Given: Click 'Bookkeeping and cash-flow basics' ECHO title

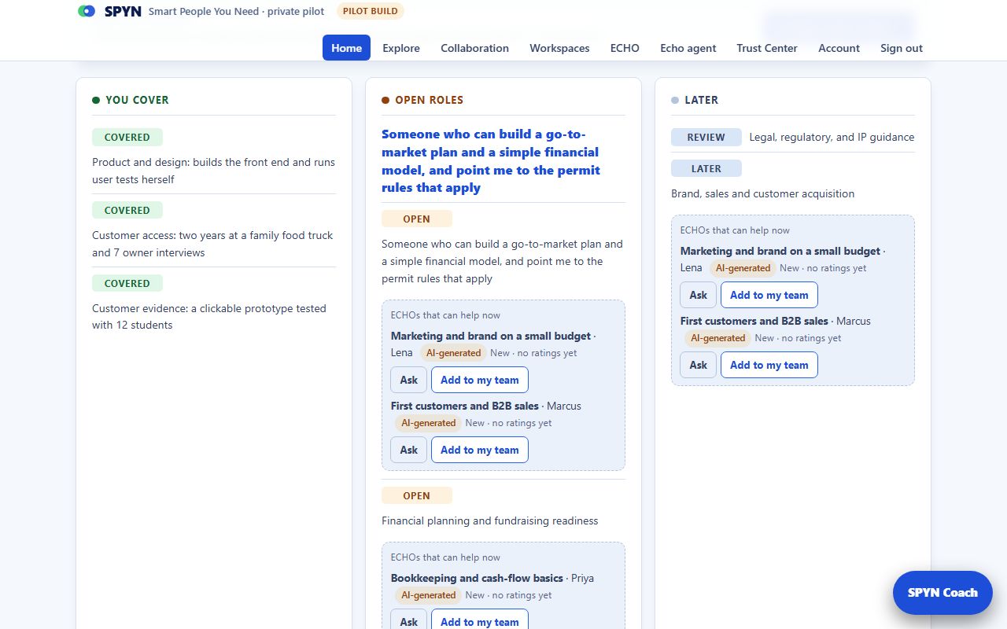Looking at the screenshot, I should pyautogui.click(x=477, y=578).
